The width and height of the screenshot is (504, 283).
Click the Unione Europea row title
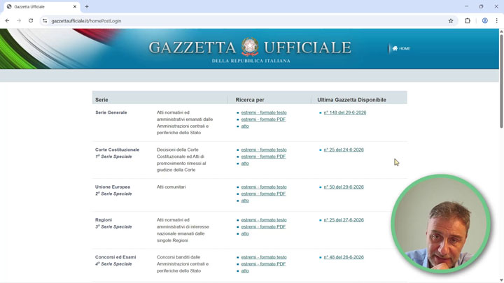coord(112,187)
